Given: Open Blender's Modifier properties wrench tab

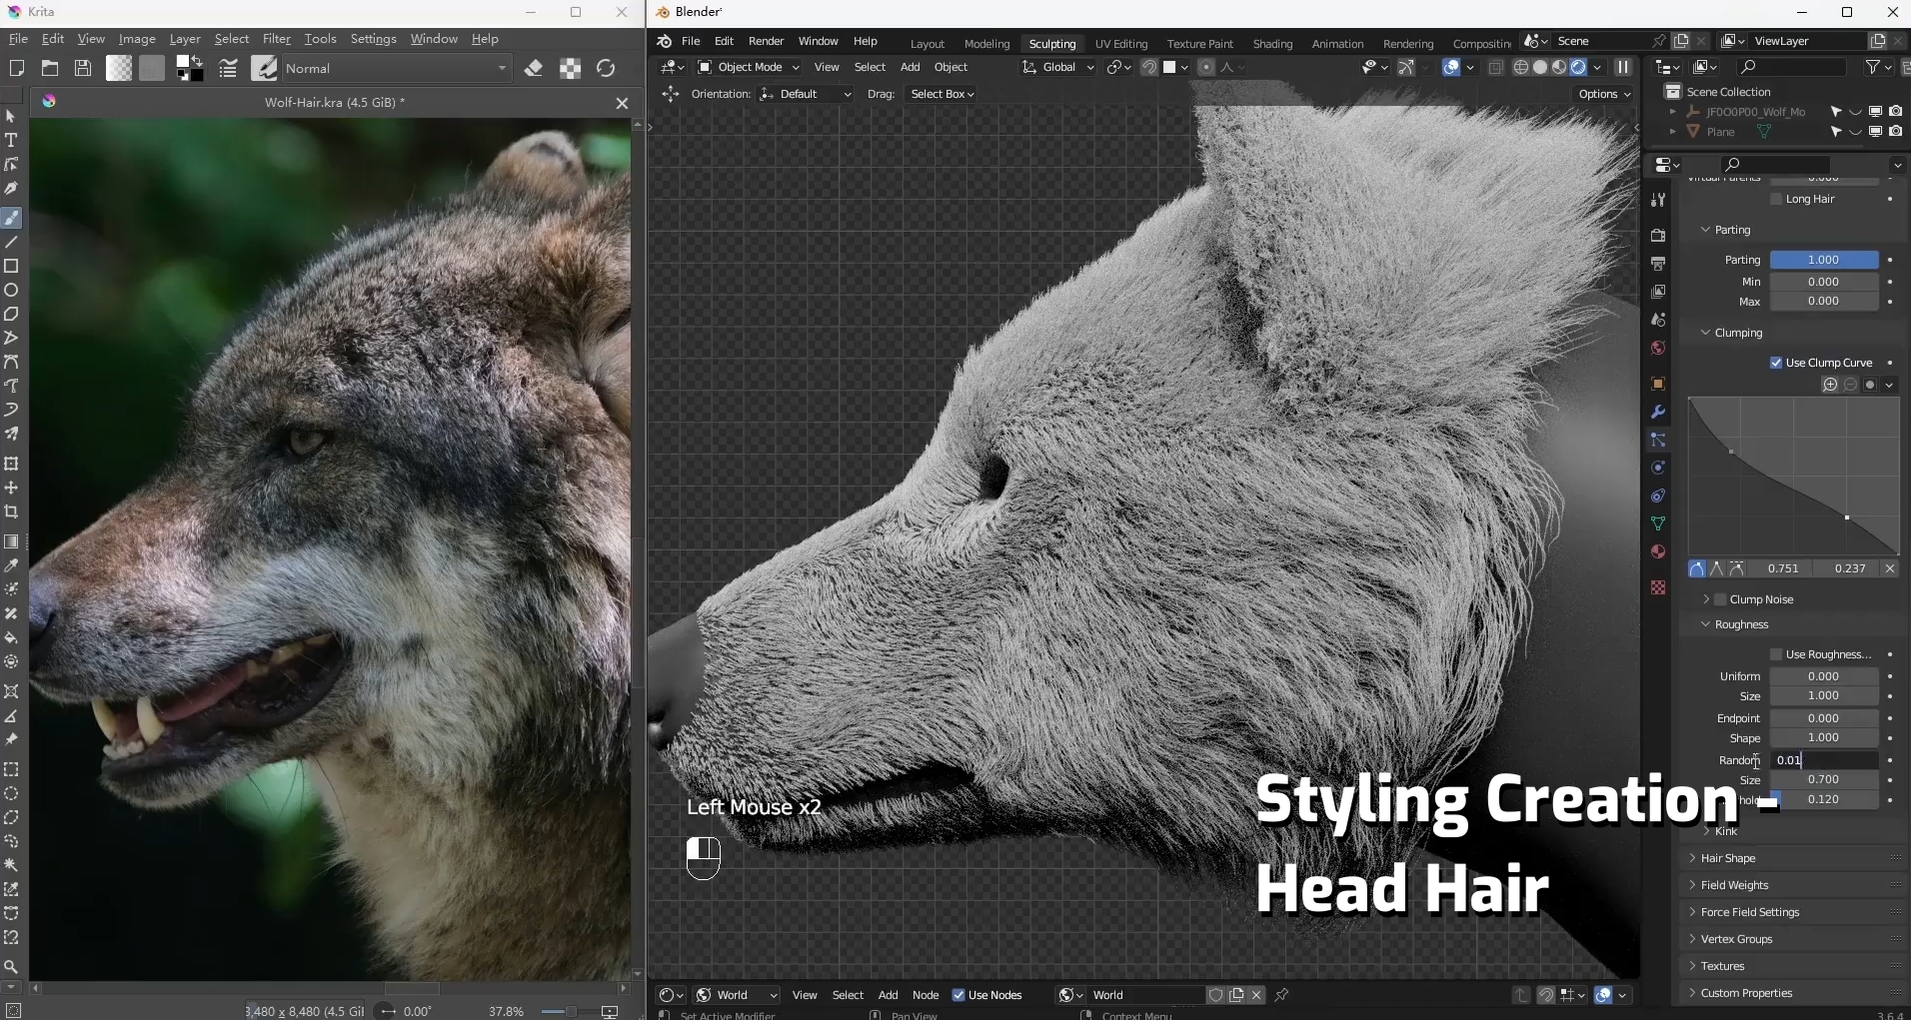Looking at the screenshot, I should click(1658, 412).
